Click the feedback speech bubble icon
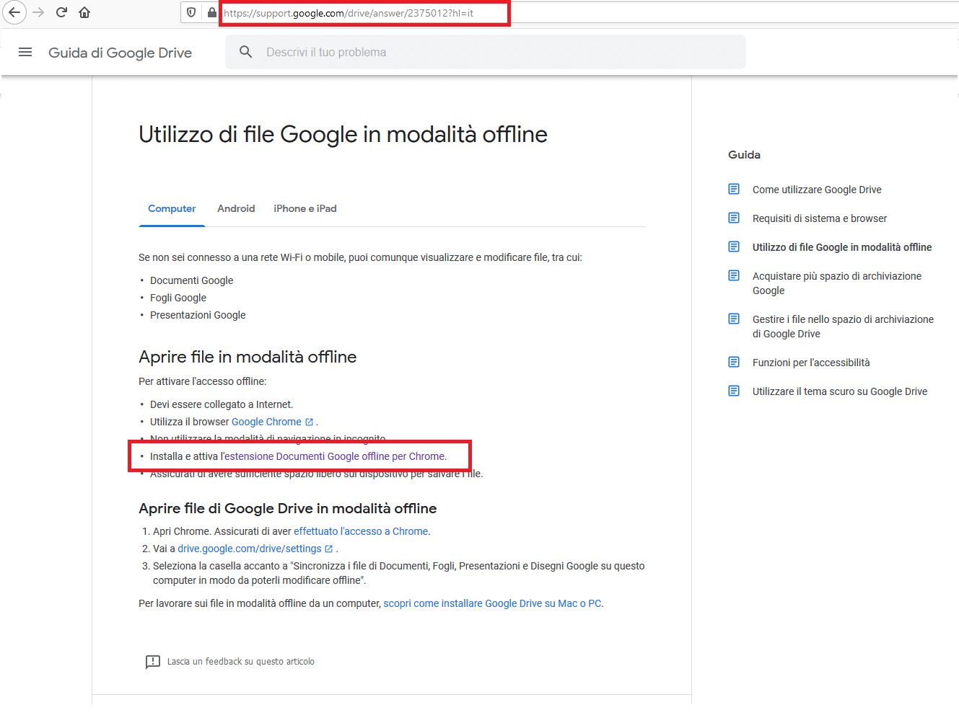Screen dimensions: 959x723 click(153, 662)
